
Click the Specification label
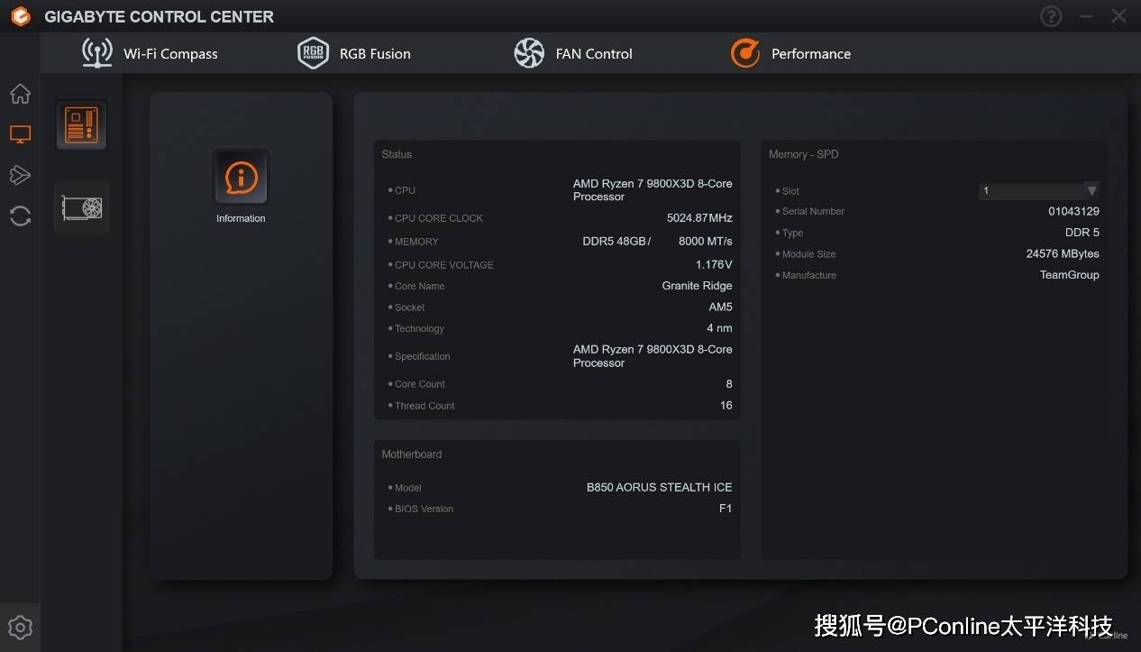pyautogui.click(x=422, y=356)
